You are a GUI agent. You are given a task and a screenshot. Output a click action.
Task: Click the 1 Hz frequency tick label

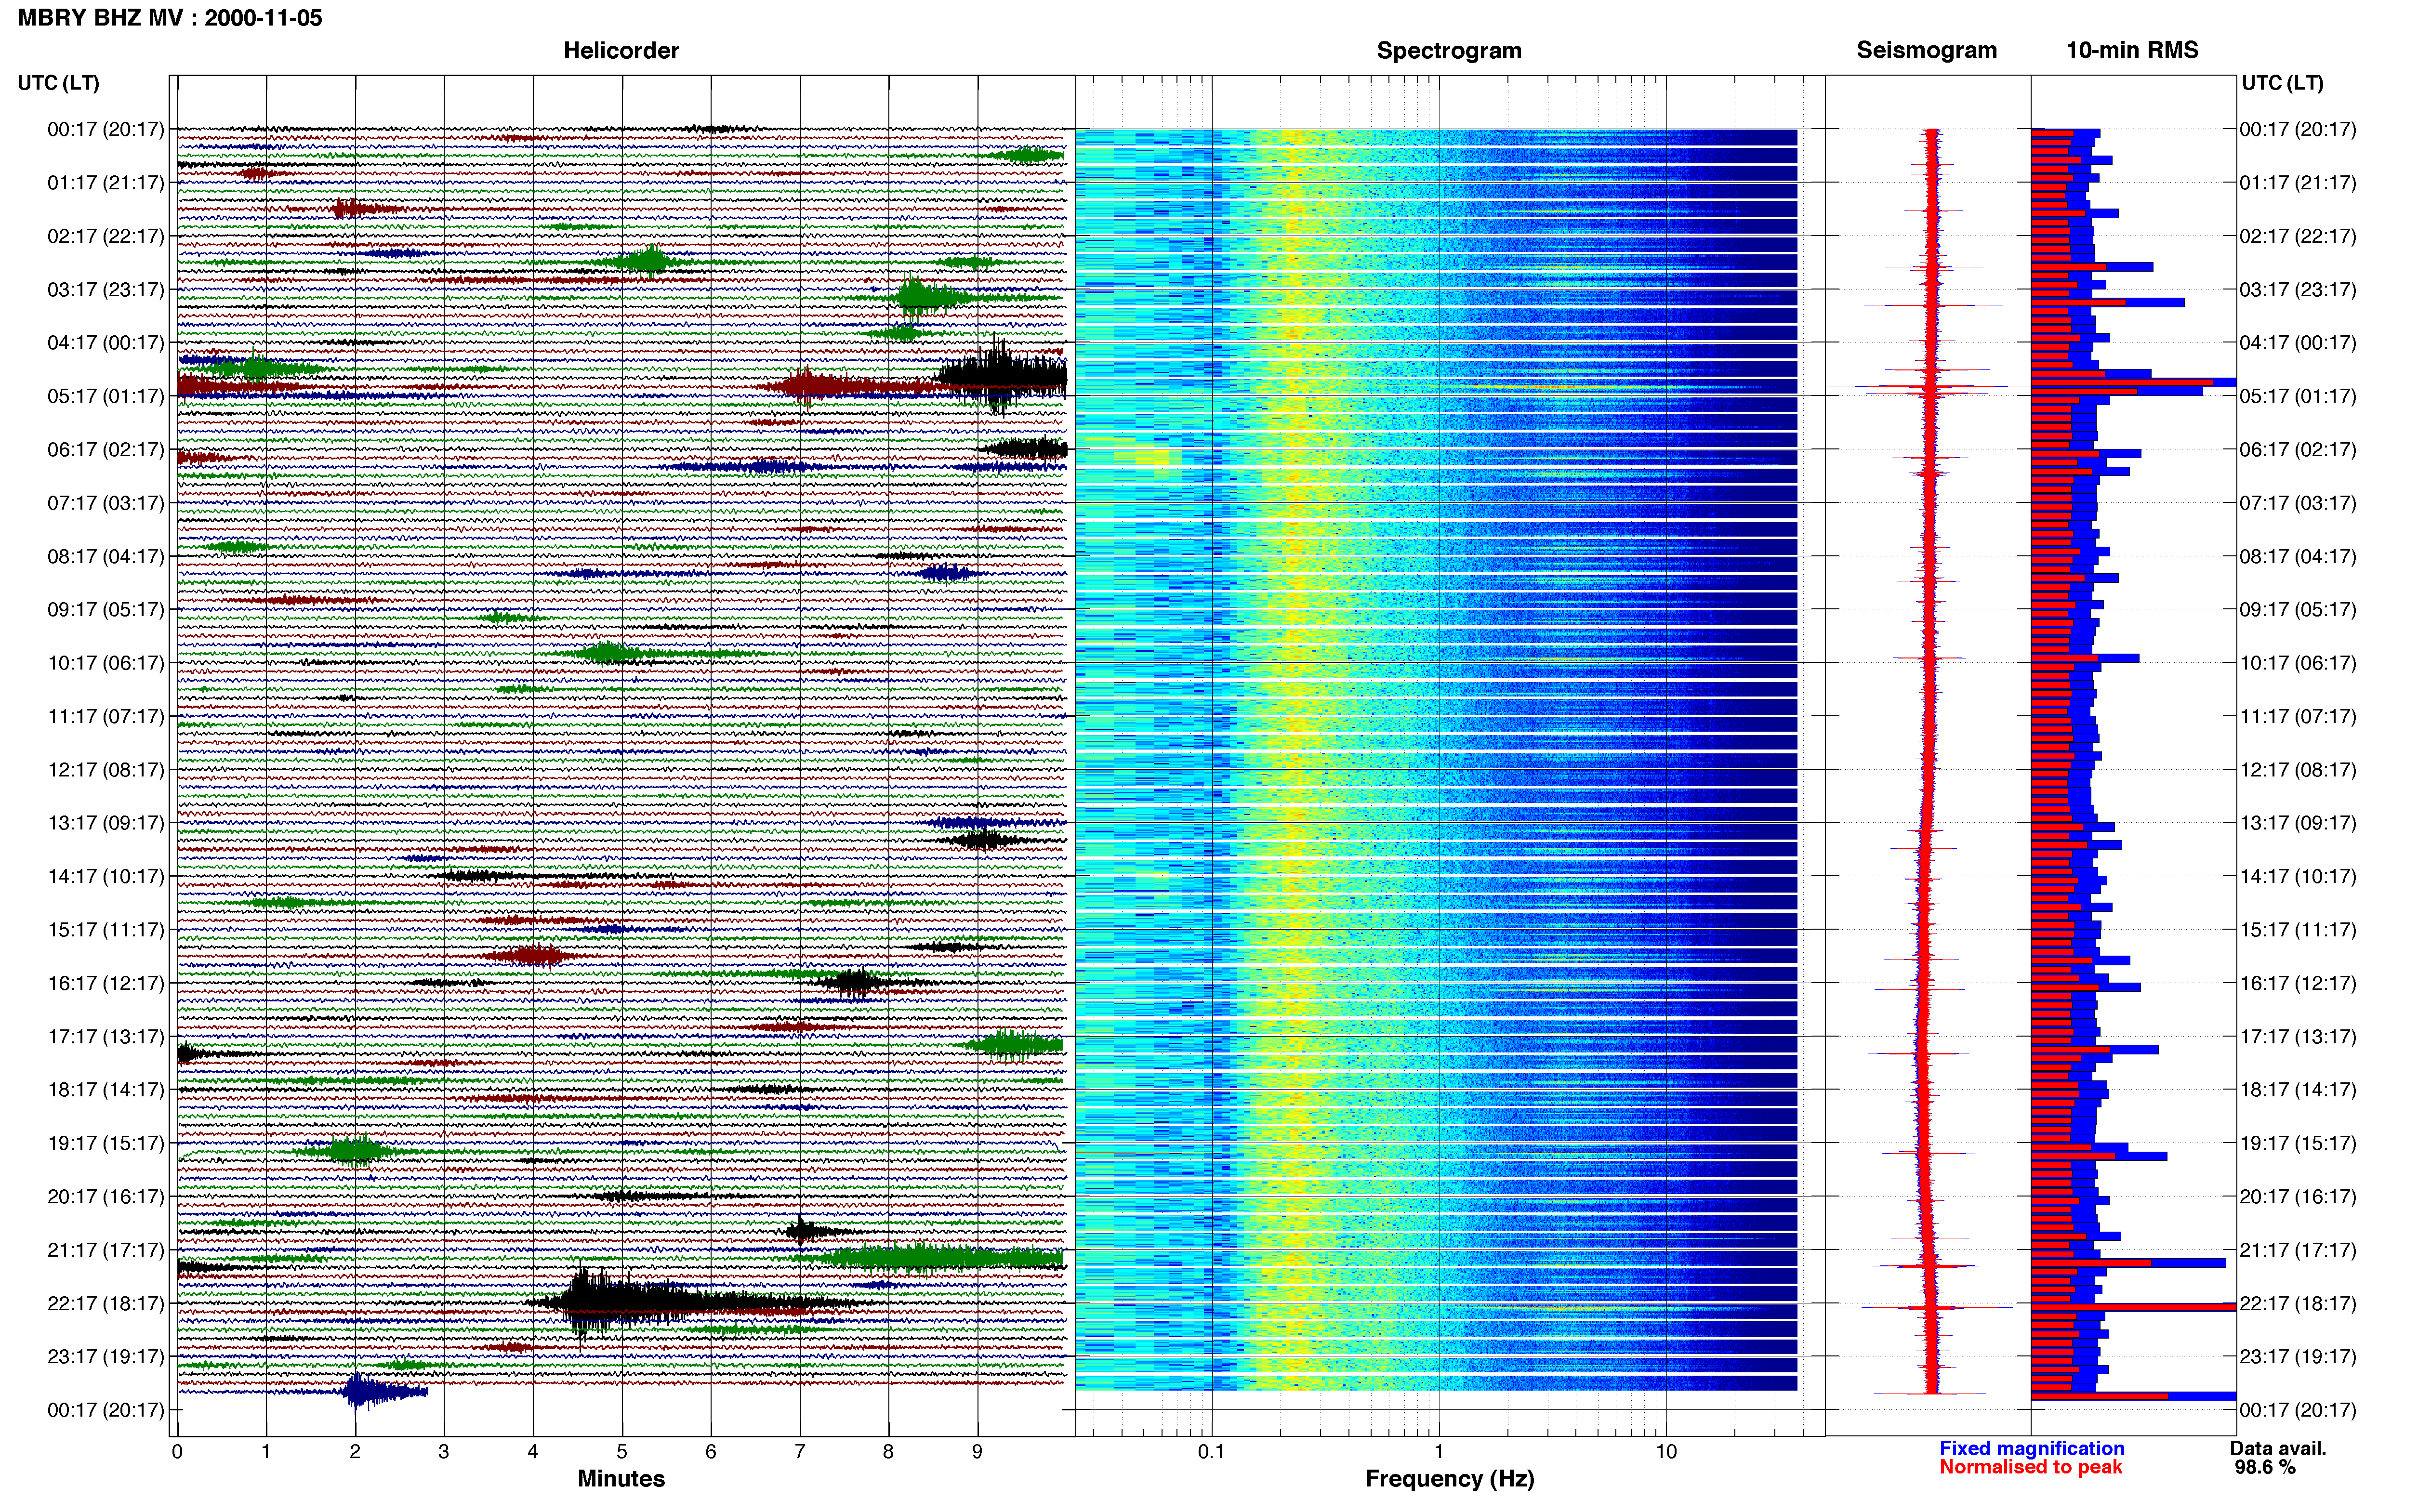click(x=1439, y=1451)
